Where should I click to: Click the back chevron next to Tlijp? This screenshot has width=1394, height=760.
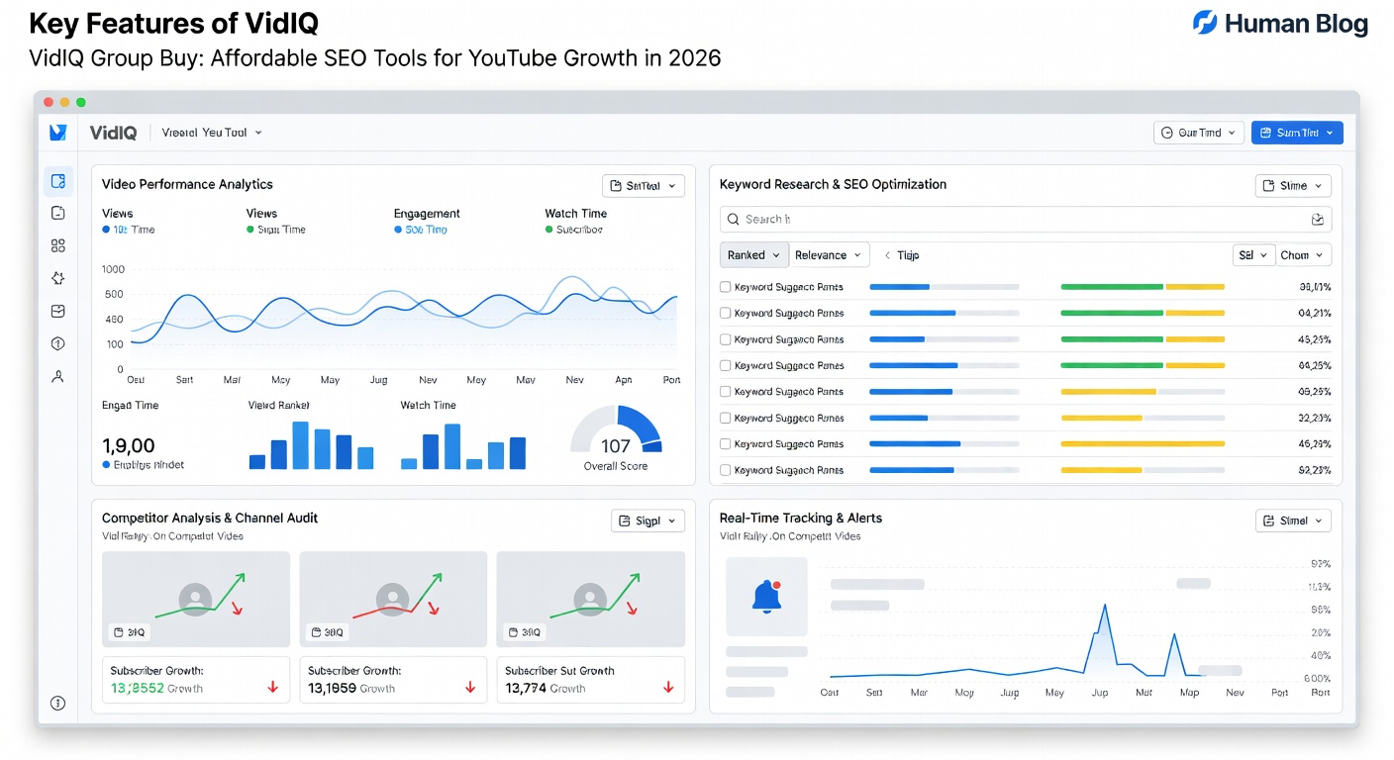click(887, 255)
